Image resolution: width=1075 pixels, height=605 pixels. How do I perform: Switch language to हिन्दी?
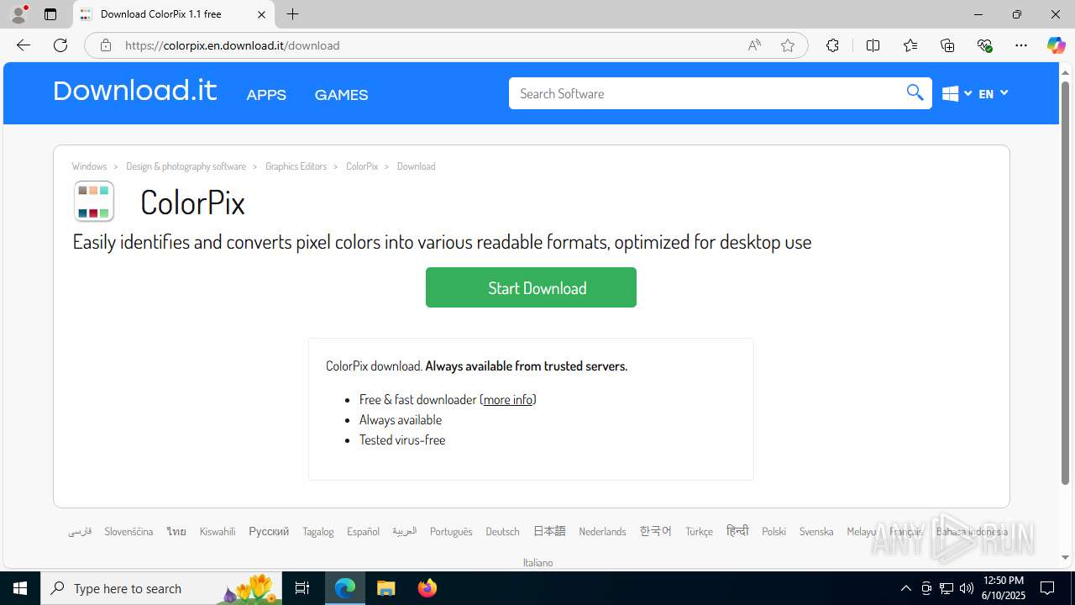(x=737, y=531)
